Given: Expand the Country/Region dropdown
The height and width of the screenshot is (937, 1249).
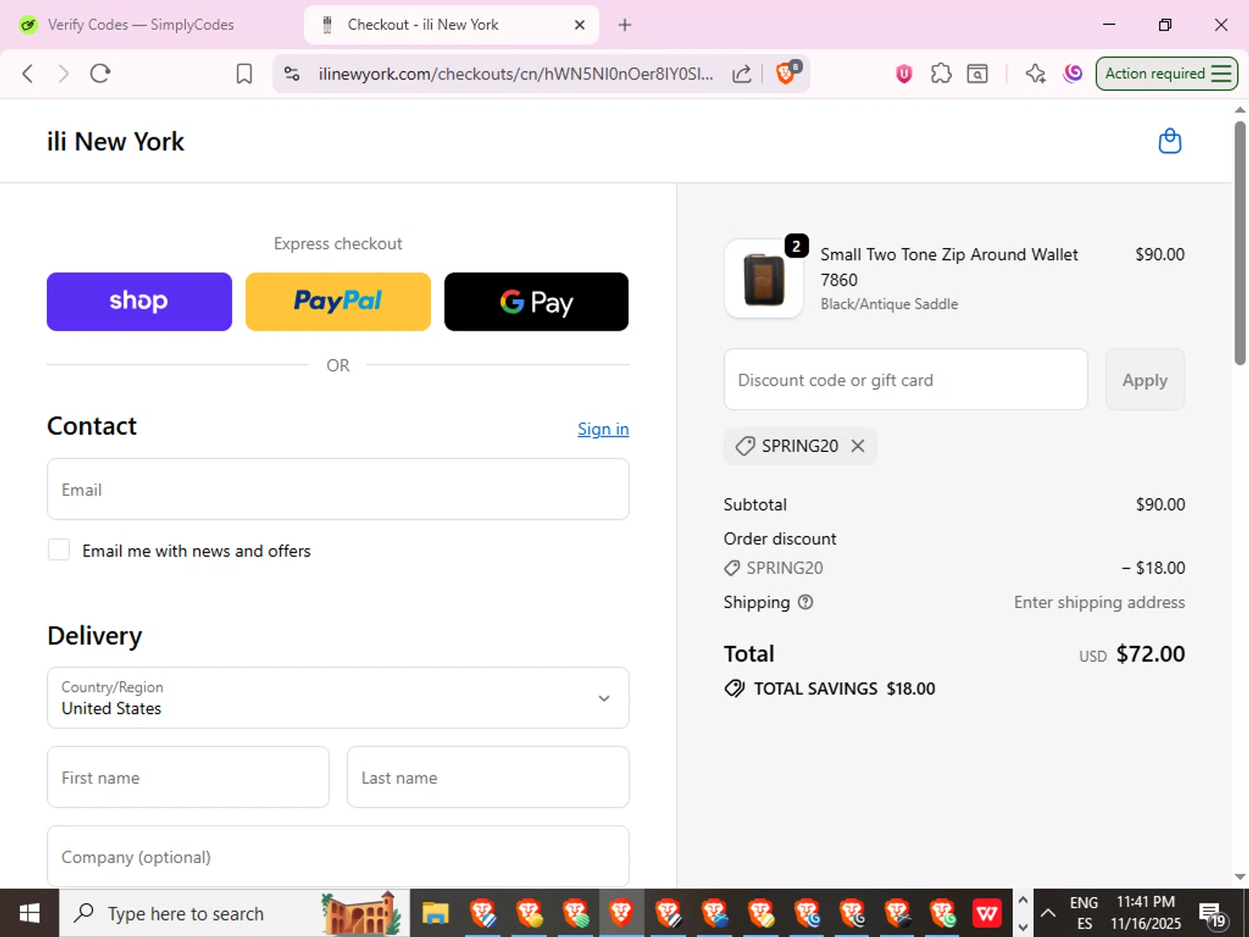Looking at the screenshot, I should pyautogui.click(x=338, y=698).
